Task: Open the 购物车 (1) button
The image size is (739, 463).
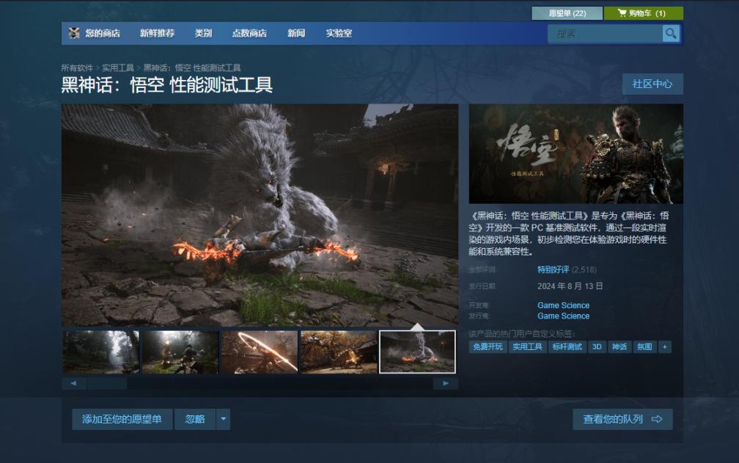Action: pos(644,13)
